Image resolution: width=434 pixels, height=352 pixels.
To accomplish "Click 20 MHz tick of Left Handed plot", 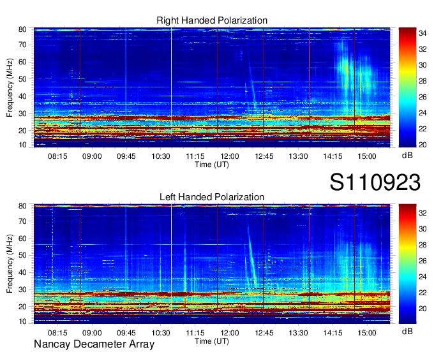I will (22, 307).
